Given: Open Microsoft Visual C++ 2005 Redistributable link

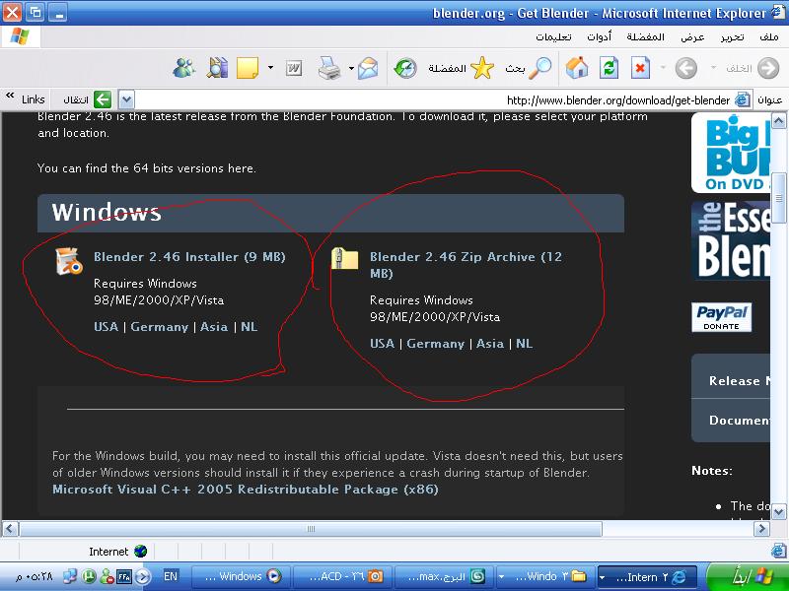Looking at the screenshot, I should (x=246, y=490).
